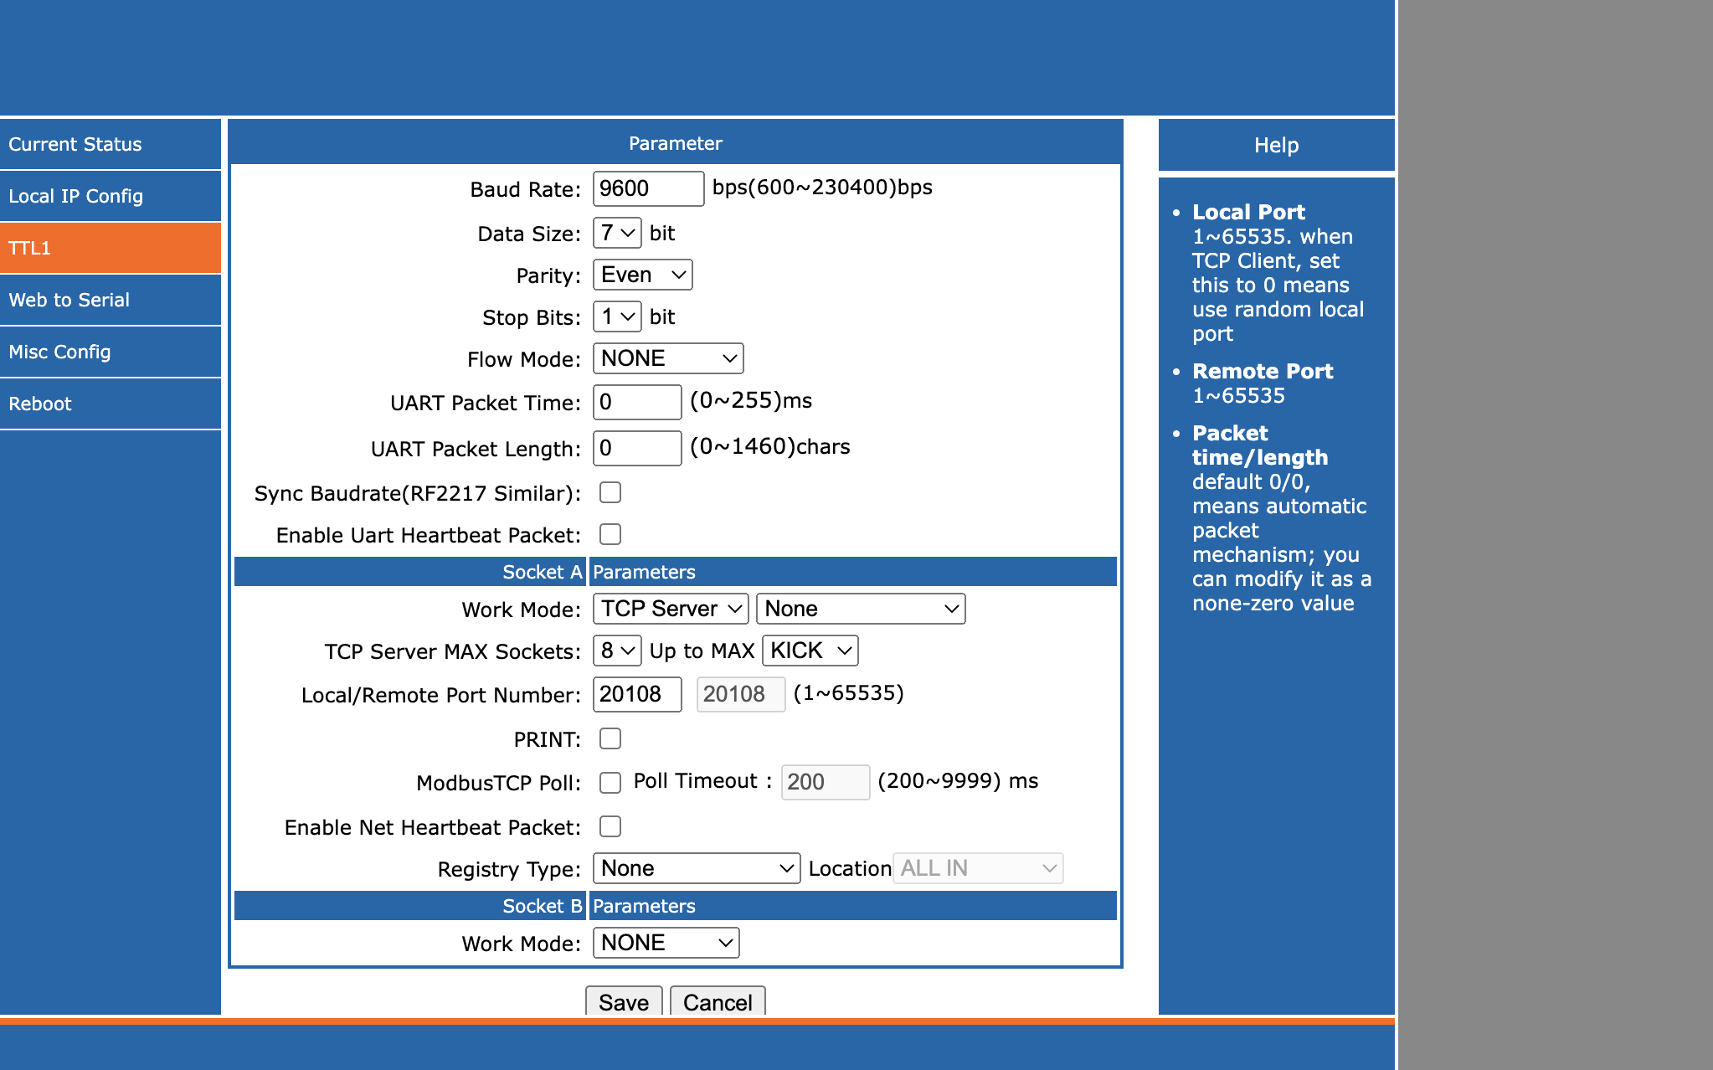Open the Registry Type dropdown

click(697, 868)
